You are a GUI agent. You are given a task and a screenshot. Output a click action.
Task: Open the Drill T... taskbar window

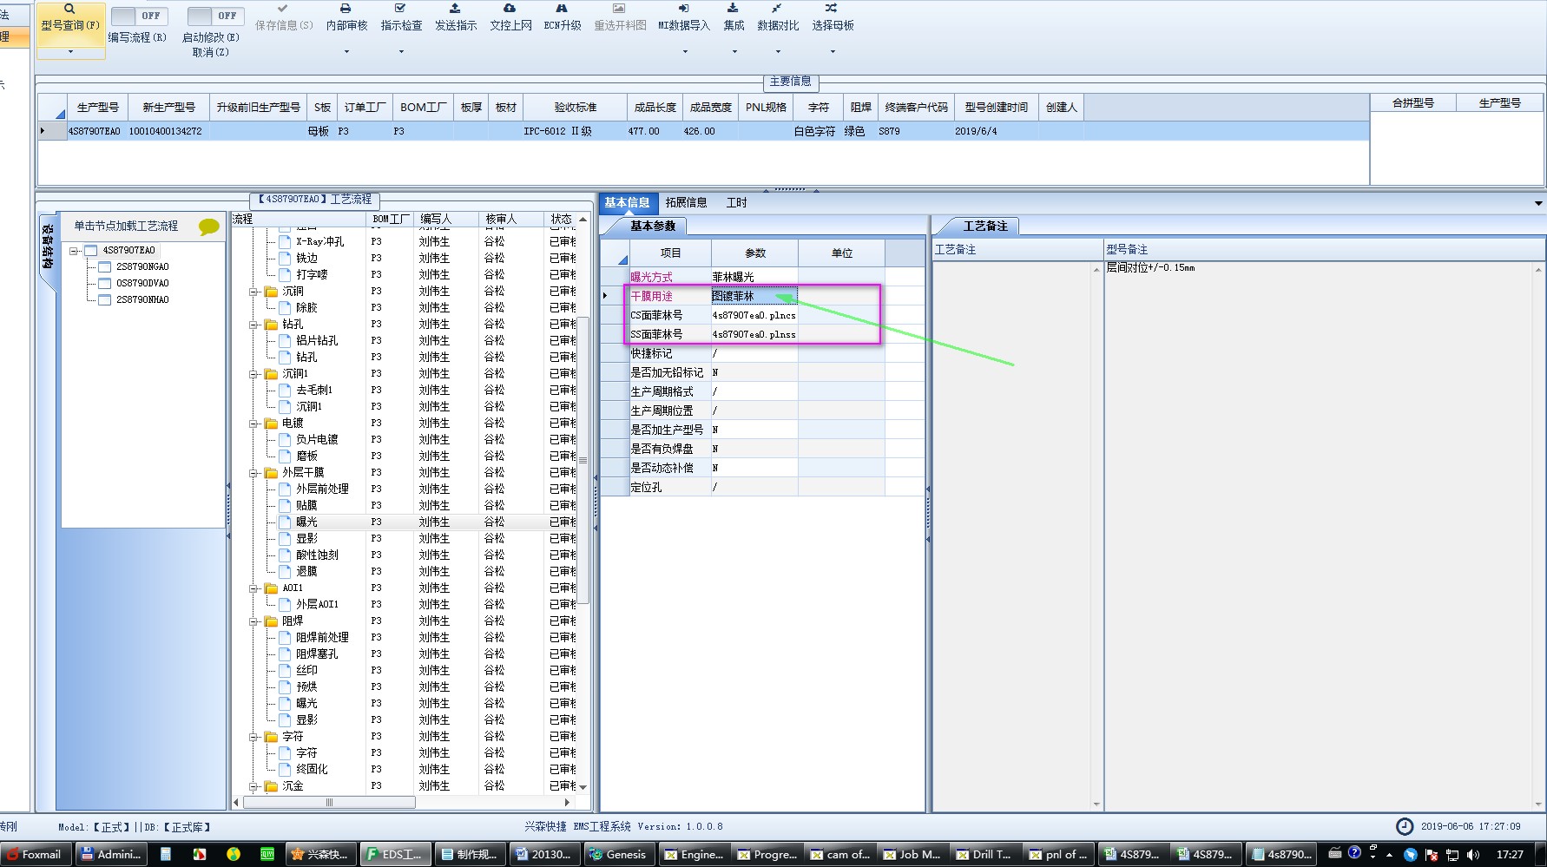coord(983,854)
